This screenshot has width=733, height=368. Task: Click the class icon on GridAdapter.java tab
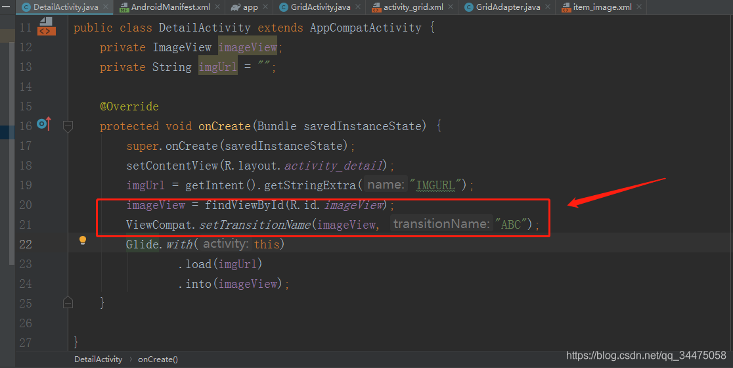click(x=469, y=7)
